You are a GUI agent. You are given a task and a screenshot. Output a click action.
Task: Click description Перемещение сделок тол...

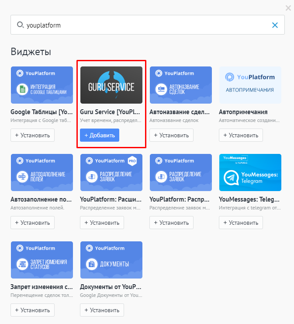42,295
